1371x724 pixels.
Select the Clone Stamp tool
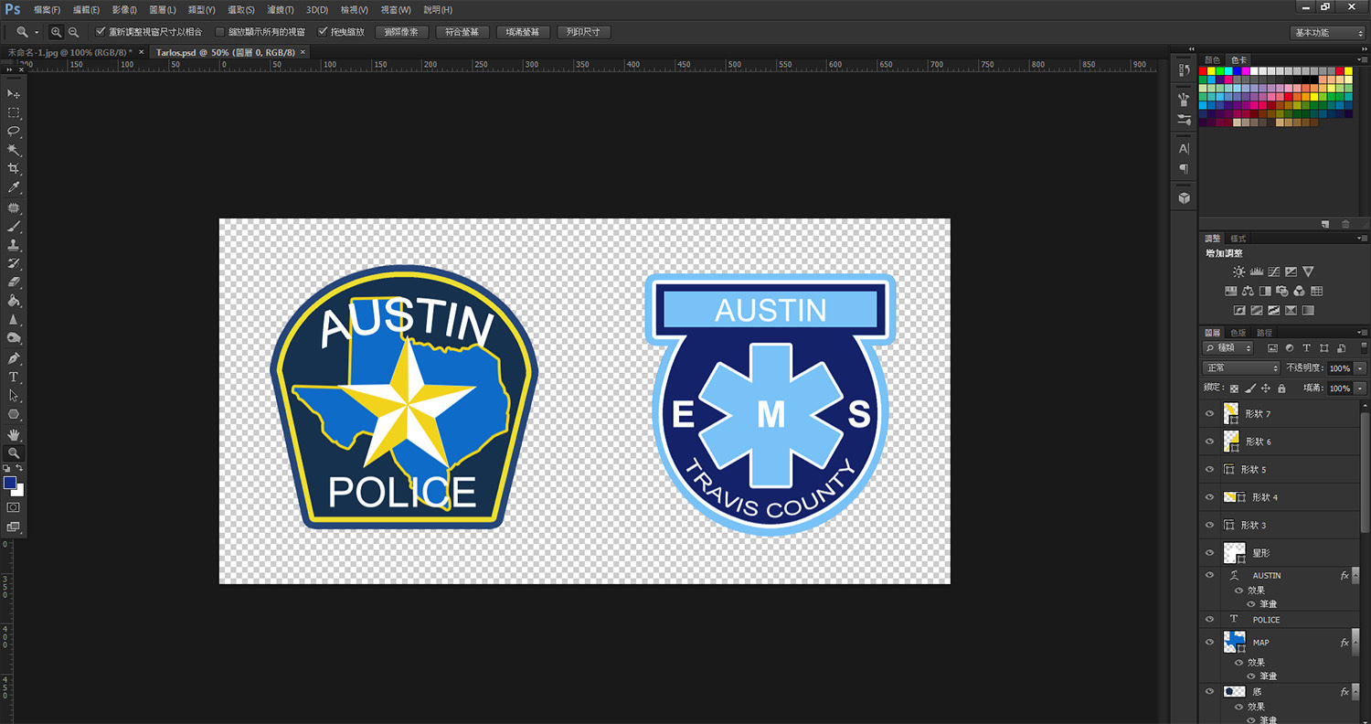point(14,245)
